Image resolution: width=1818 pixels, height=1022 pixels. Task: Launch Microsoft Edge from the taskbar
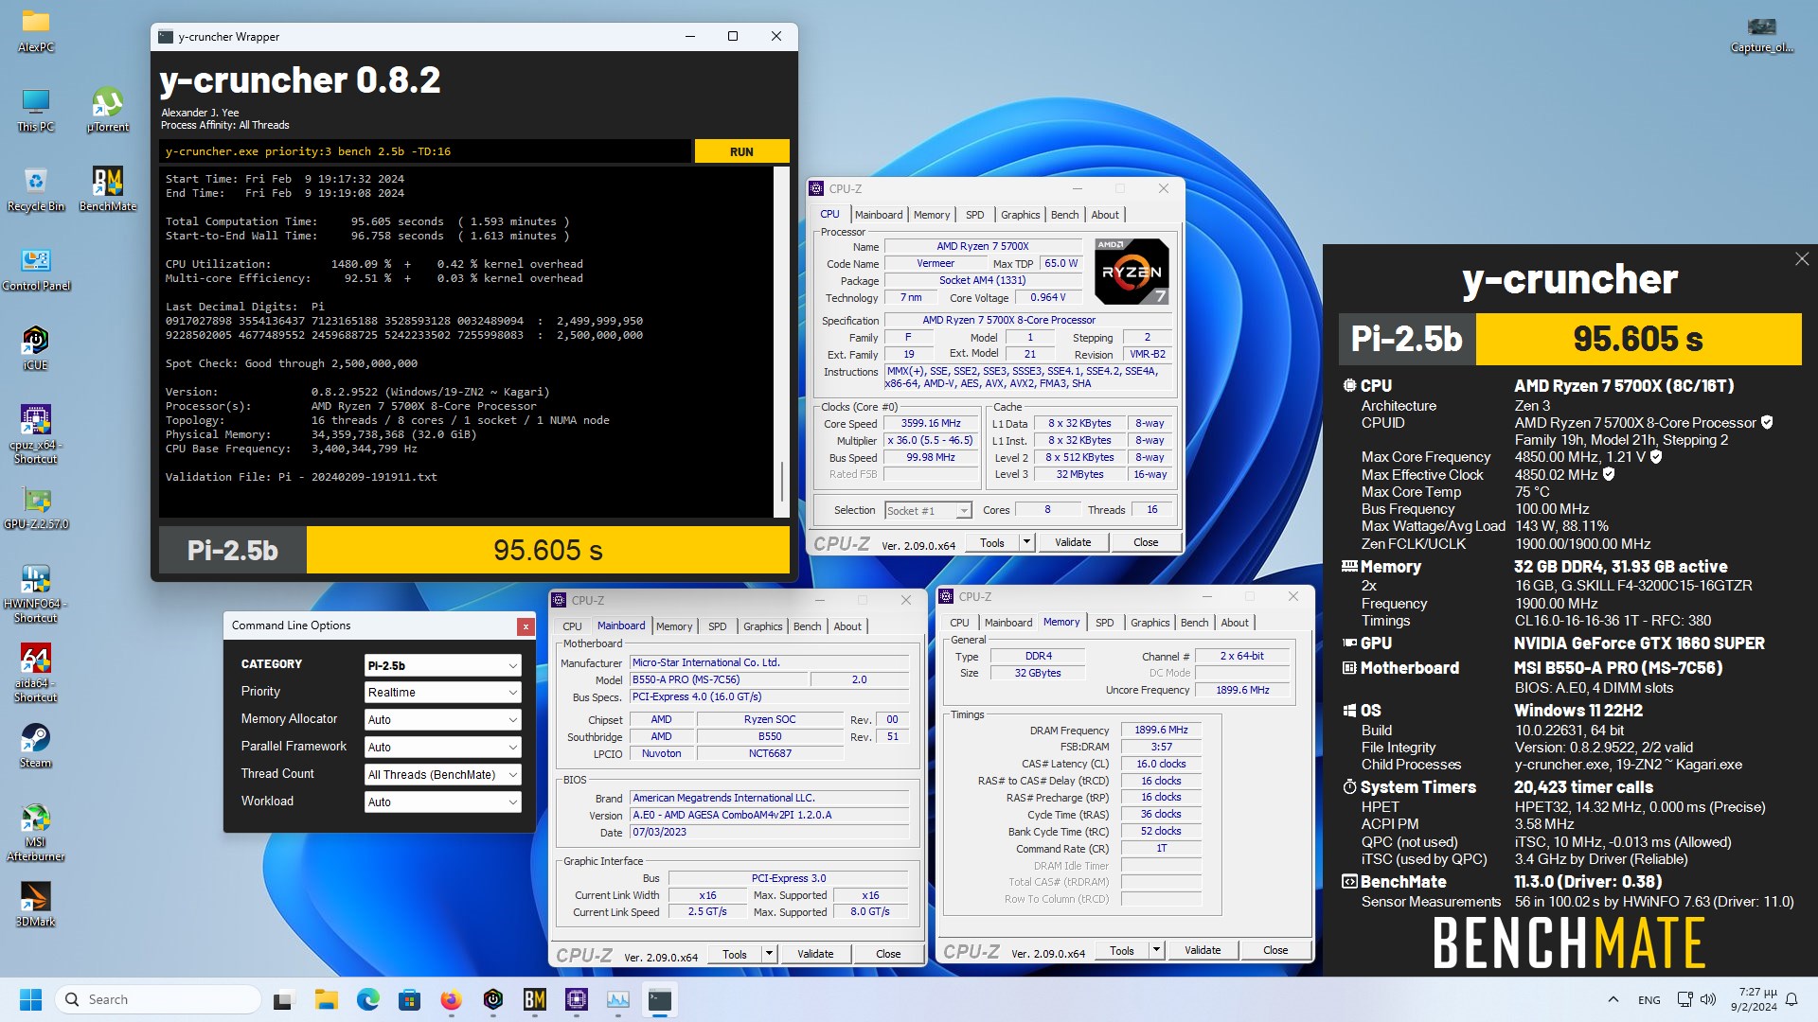click(x=368, y=999)
